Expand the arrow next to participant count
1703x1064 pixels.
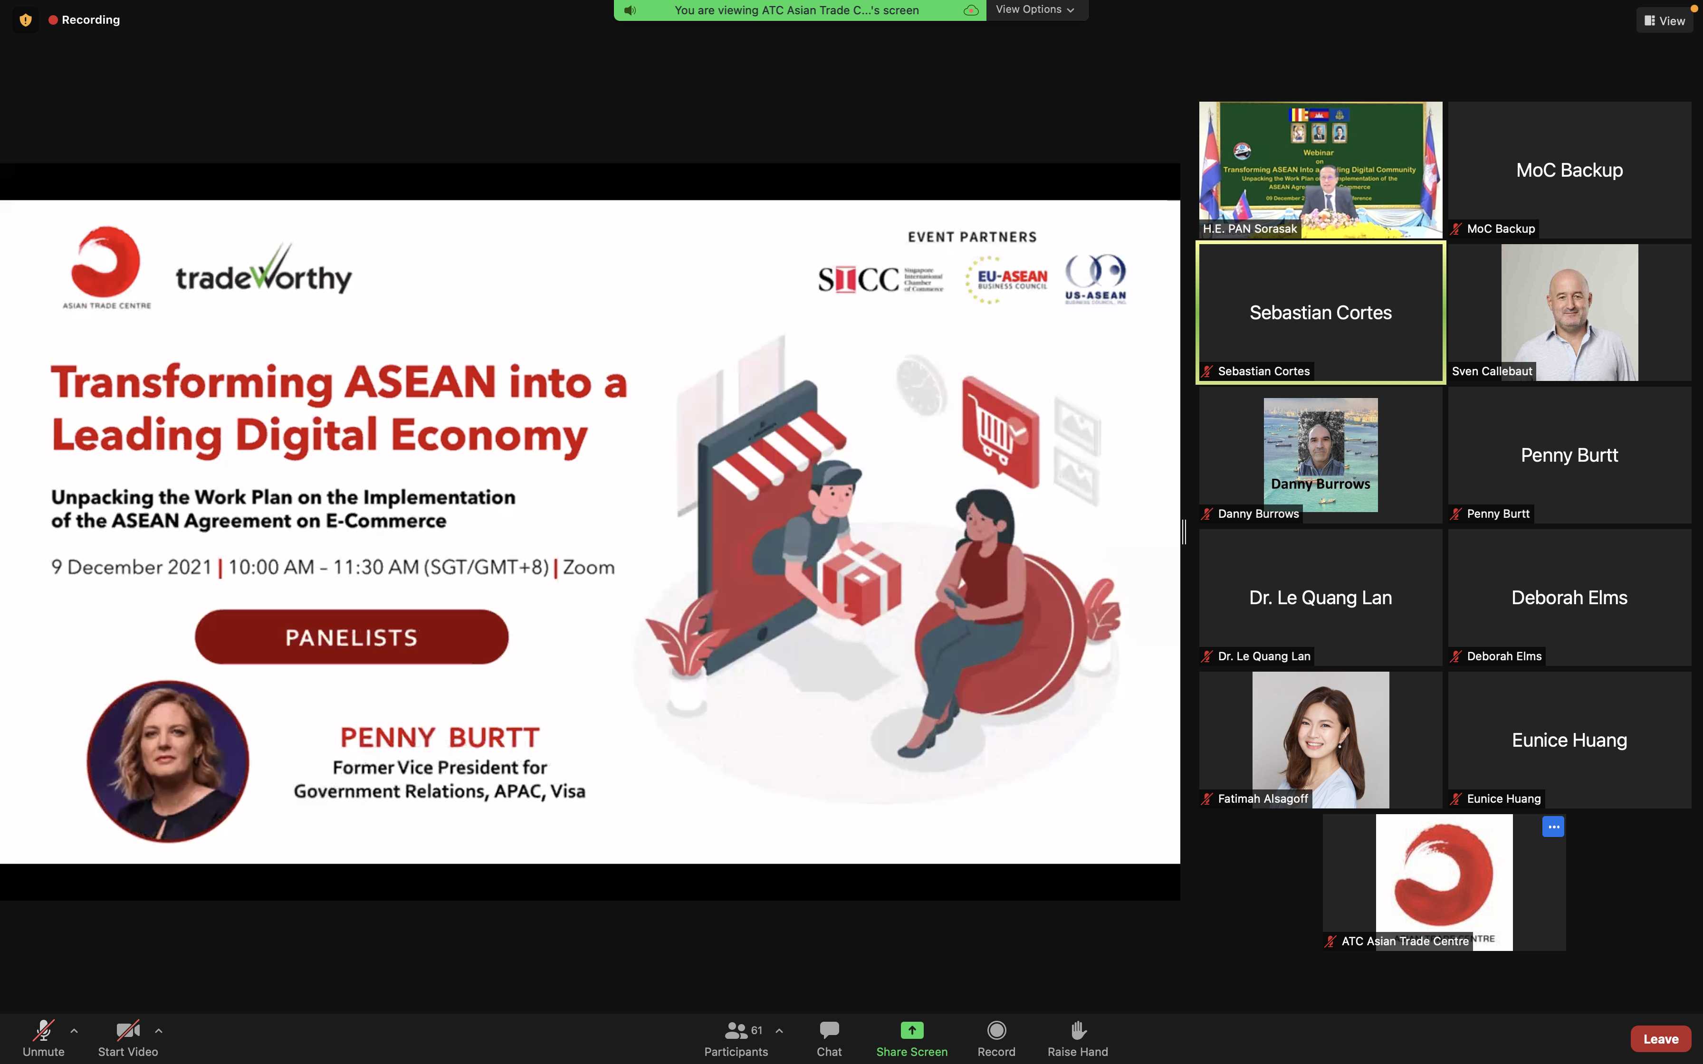(x=779, y=1031)
